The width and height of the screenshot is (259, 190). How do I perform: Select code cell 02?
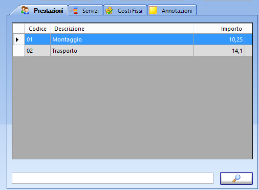[38, 51]
